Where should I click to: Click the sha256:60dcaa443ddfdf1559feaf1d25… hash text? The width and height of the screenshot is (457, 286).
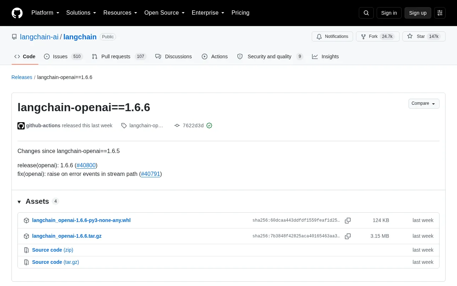(x=296, y=221)
